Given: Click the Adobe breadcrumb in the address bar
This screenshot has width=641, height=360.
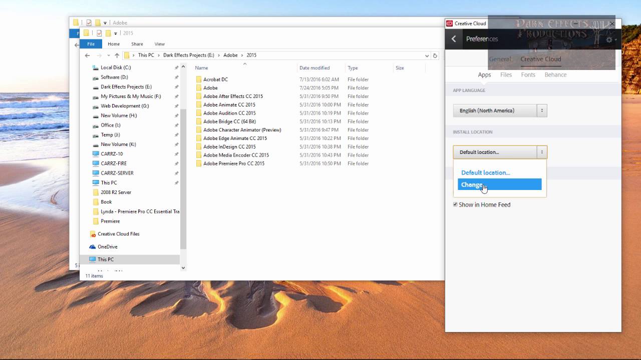Looking at the screenshot, I should tap(230, 55).
